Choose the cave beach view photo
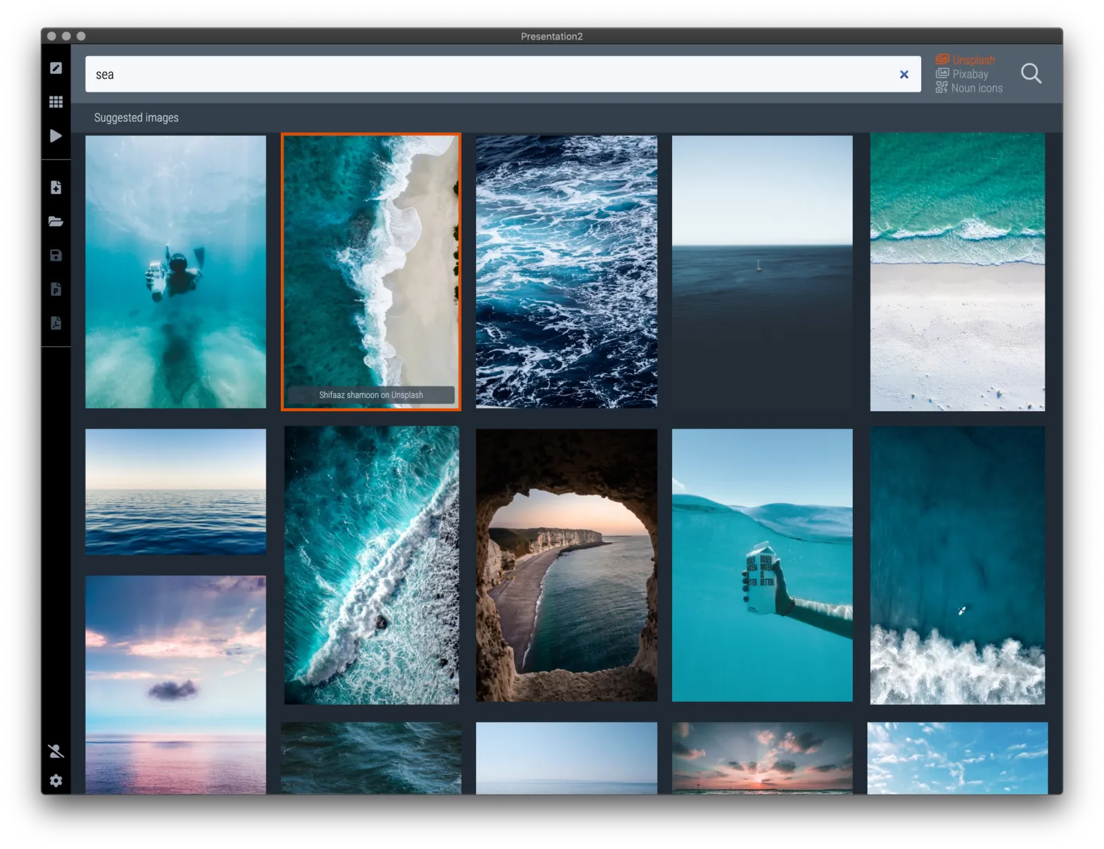Viewport: 1104px width, 849px height. (x=566, y=566)
